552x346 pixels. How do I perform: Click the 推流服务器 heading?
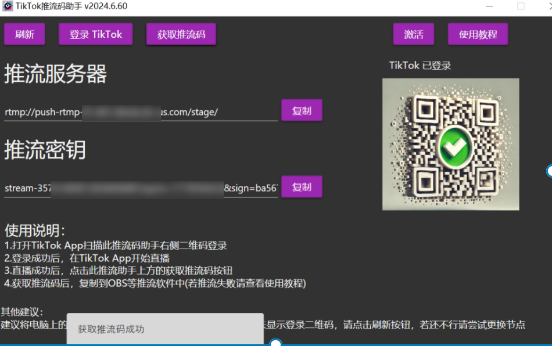tap(55, 74)
